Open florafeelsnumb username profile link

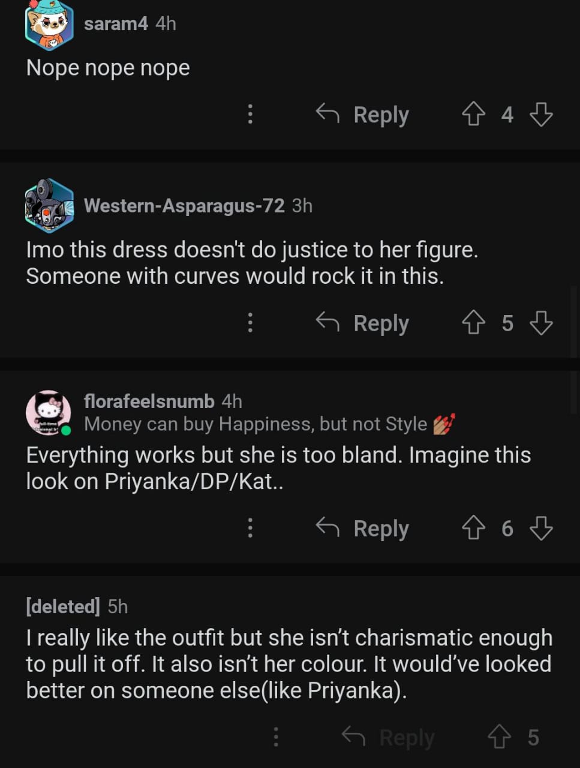point(149,401)
